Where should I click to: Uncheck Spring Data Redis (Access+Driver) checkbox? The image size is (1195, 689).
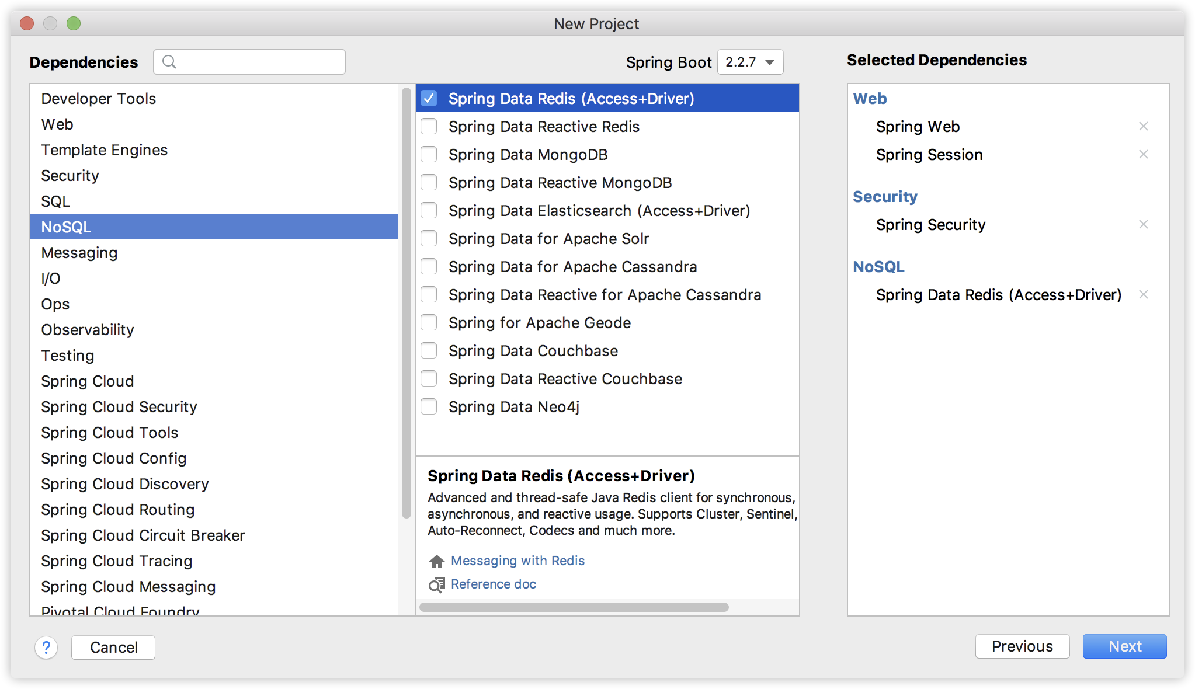pos(429,98)
